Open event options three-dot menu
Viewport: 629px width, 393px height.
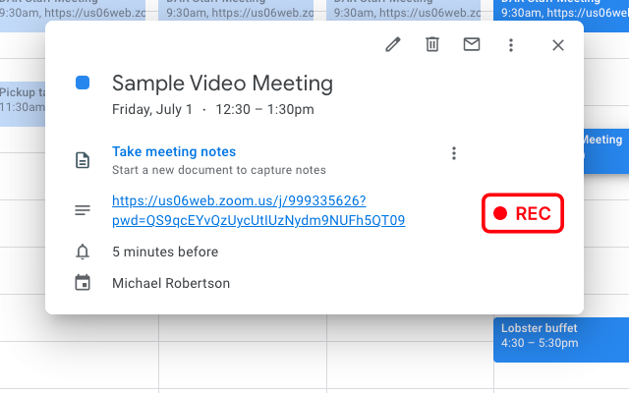511,45
